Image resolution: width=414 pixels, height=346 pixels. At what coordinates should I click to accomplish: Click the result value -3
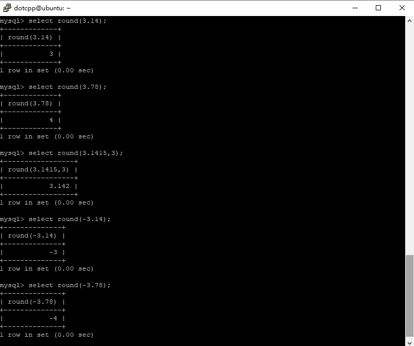(53, 252)
